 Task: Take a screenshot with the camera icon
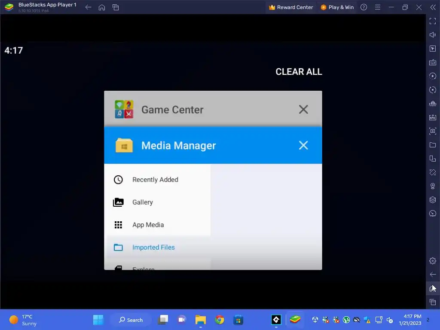(x=432, y=131)
